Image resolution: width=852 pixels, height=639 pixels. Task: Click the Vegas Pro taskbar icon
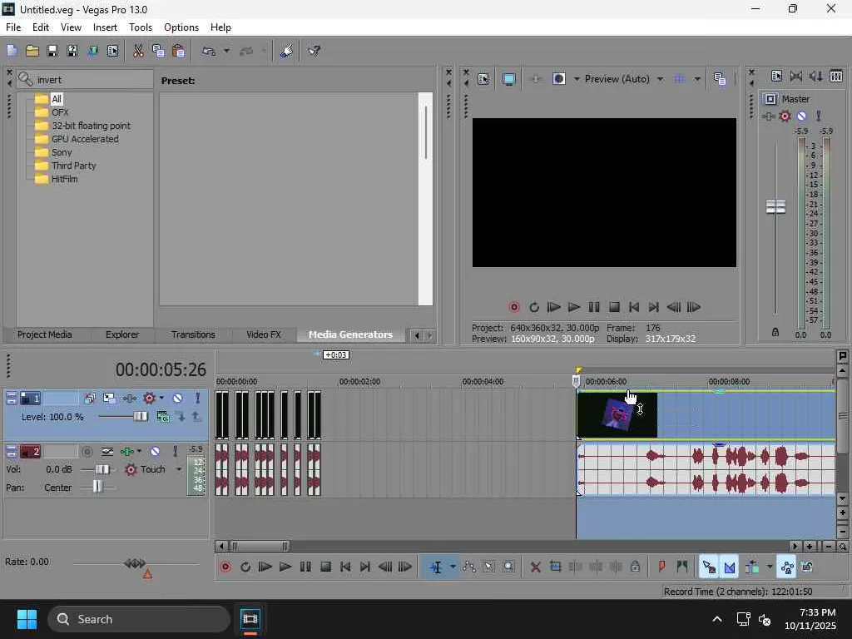click(x=250, y=619)
